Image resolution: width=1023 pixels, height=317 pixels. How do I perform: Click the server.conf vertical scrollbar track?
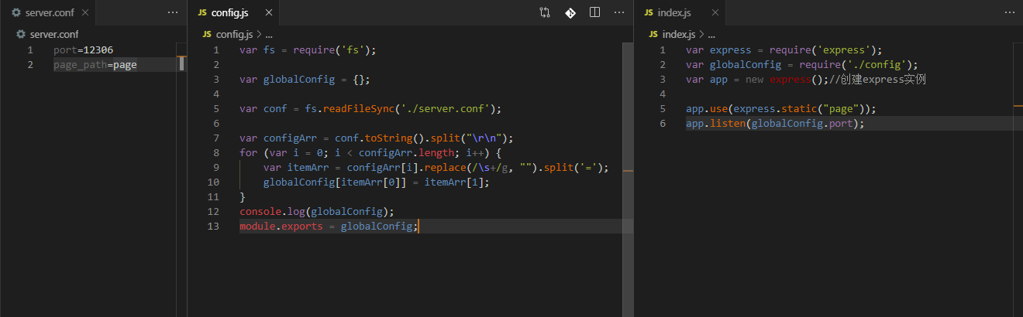[182, 179]
